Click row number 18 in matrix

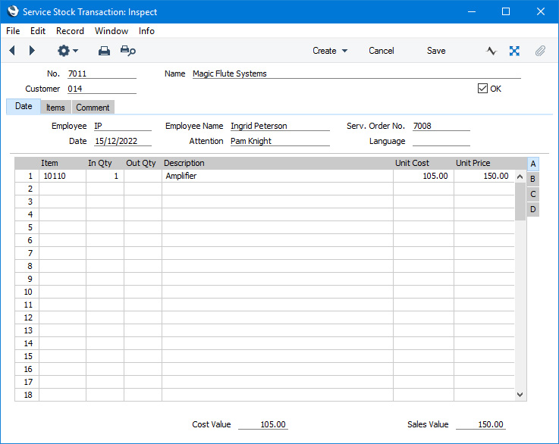click(x=27, y=395)
